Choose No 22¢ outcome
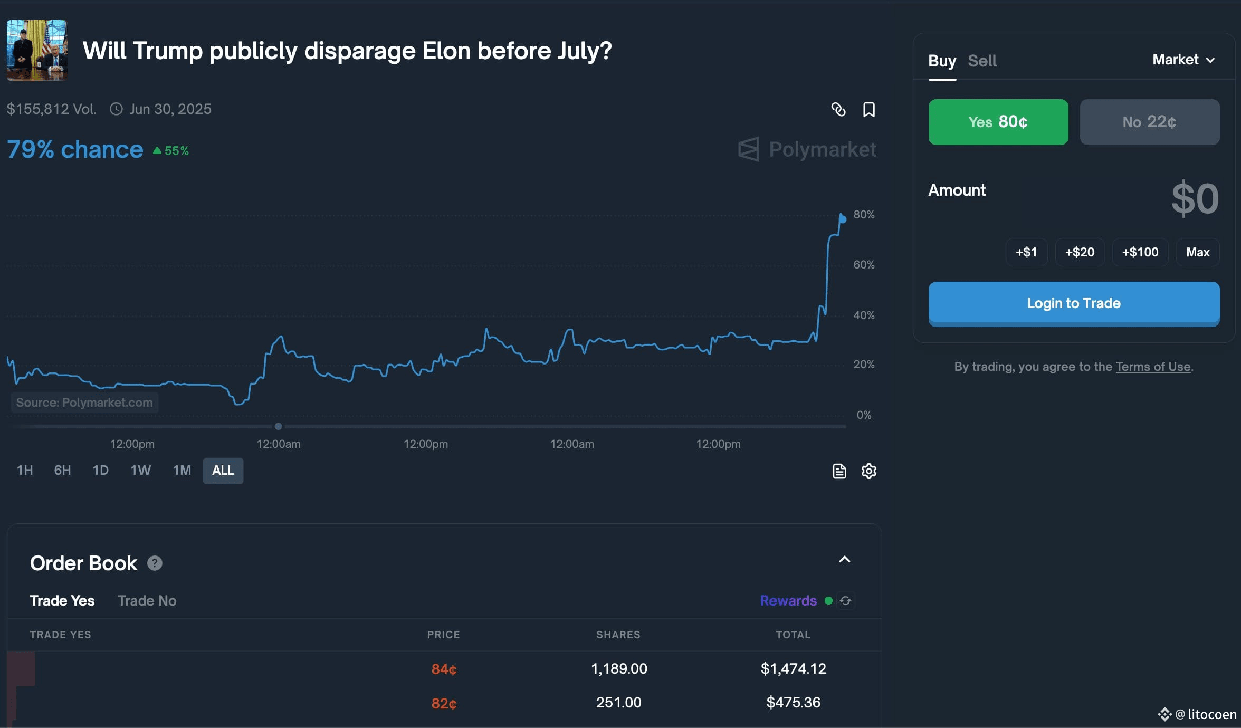This screenshot has width=1241, height=728. 1149,122
